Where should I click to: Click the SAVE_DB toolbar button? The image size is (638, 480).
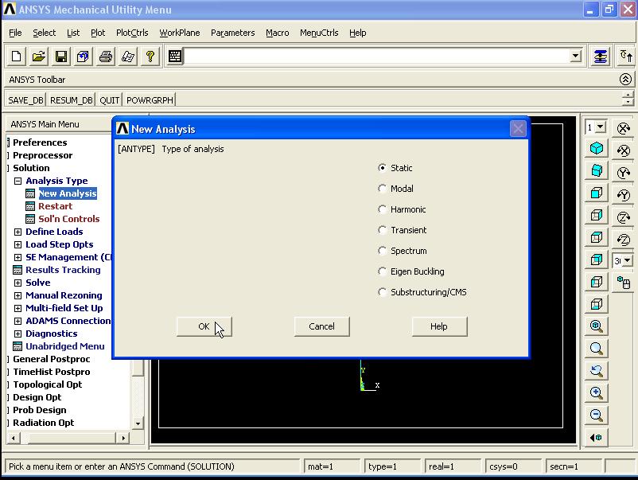pyautogui.click(x=25, y=100)
